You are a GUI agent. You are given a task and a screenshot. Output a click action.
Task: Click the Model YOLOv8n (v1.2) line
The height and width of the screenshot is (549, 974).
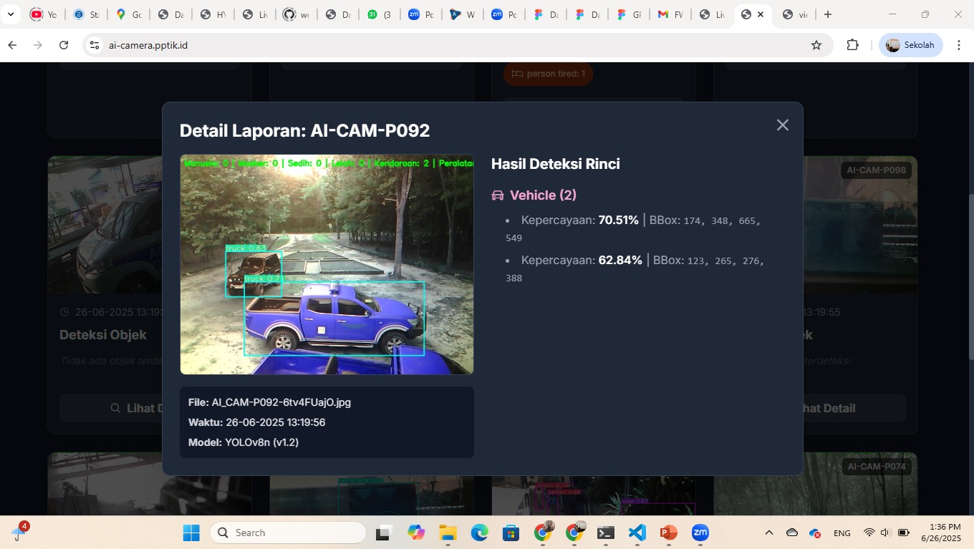243,442
